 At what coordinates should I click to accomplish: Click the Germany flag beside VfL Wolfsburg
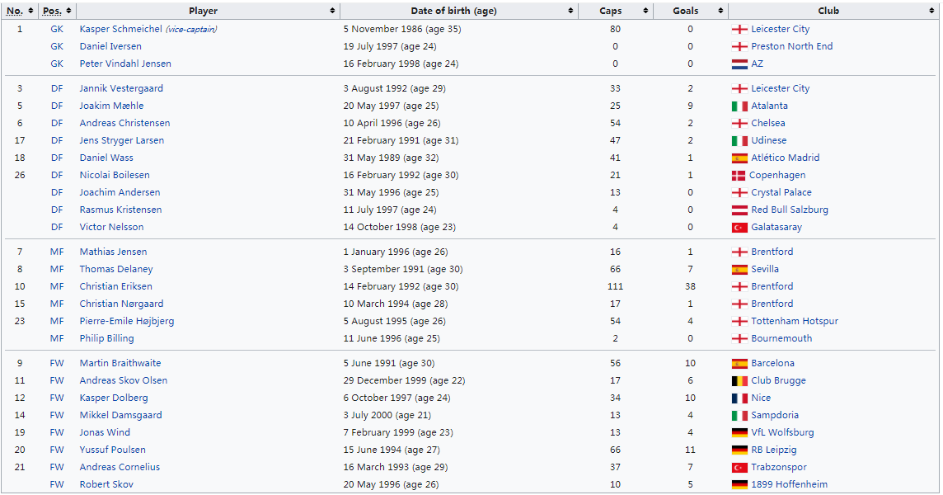739,432
